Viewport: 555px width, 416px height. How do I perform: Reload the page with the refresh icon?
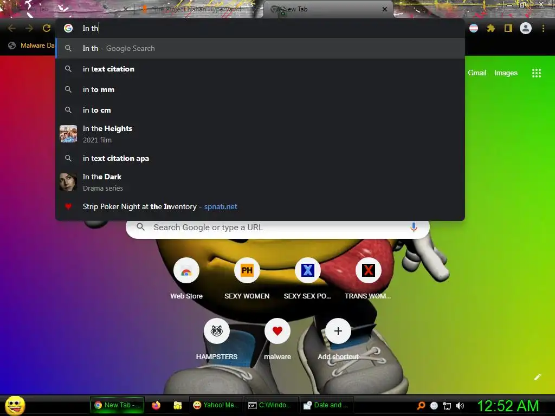point(47,28)
